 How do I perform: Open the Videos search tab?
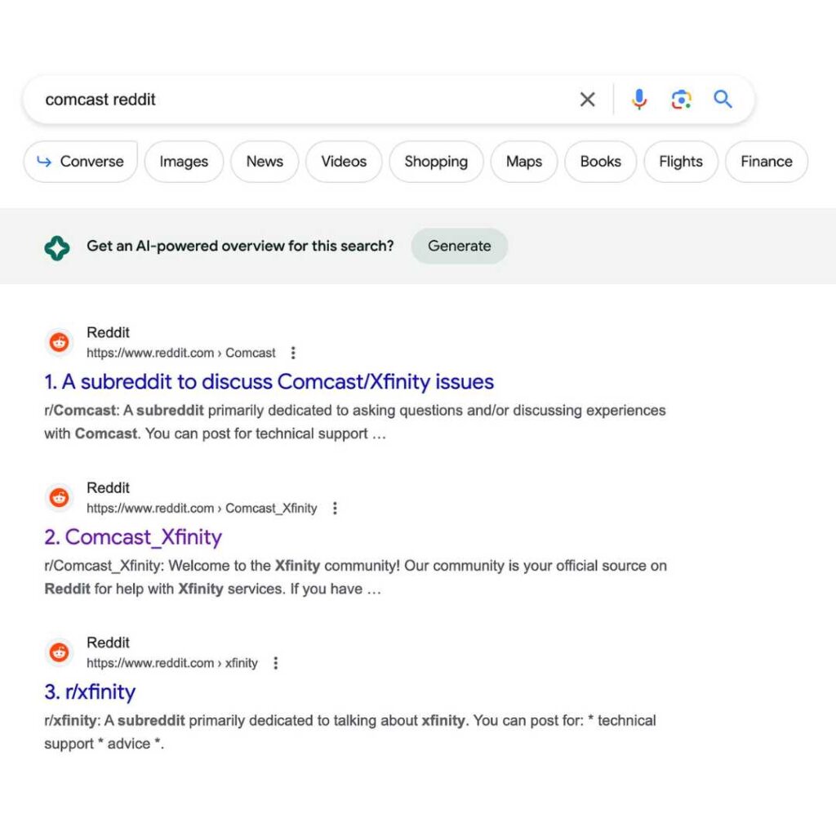click(344, 162)
